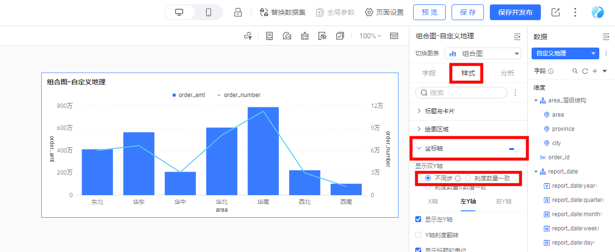This screenshot has width=615, height=252.
Task: Click the 预览 button
Action: [x=429, y=12]
